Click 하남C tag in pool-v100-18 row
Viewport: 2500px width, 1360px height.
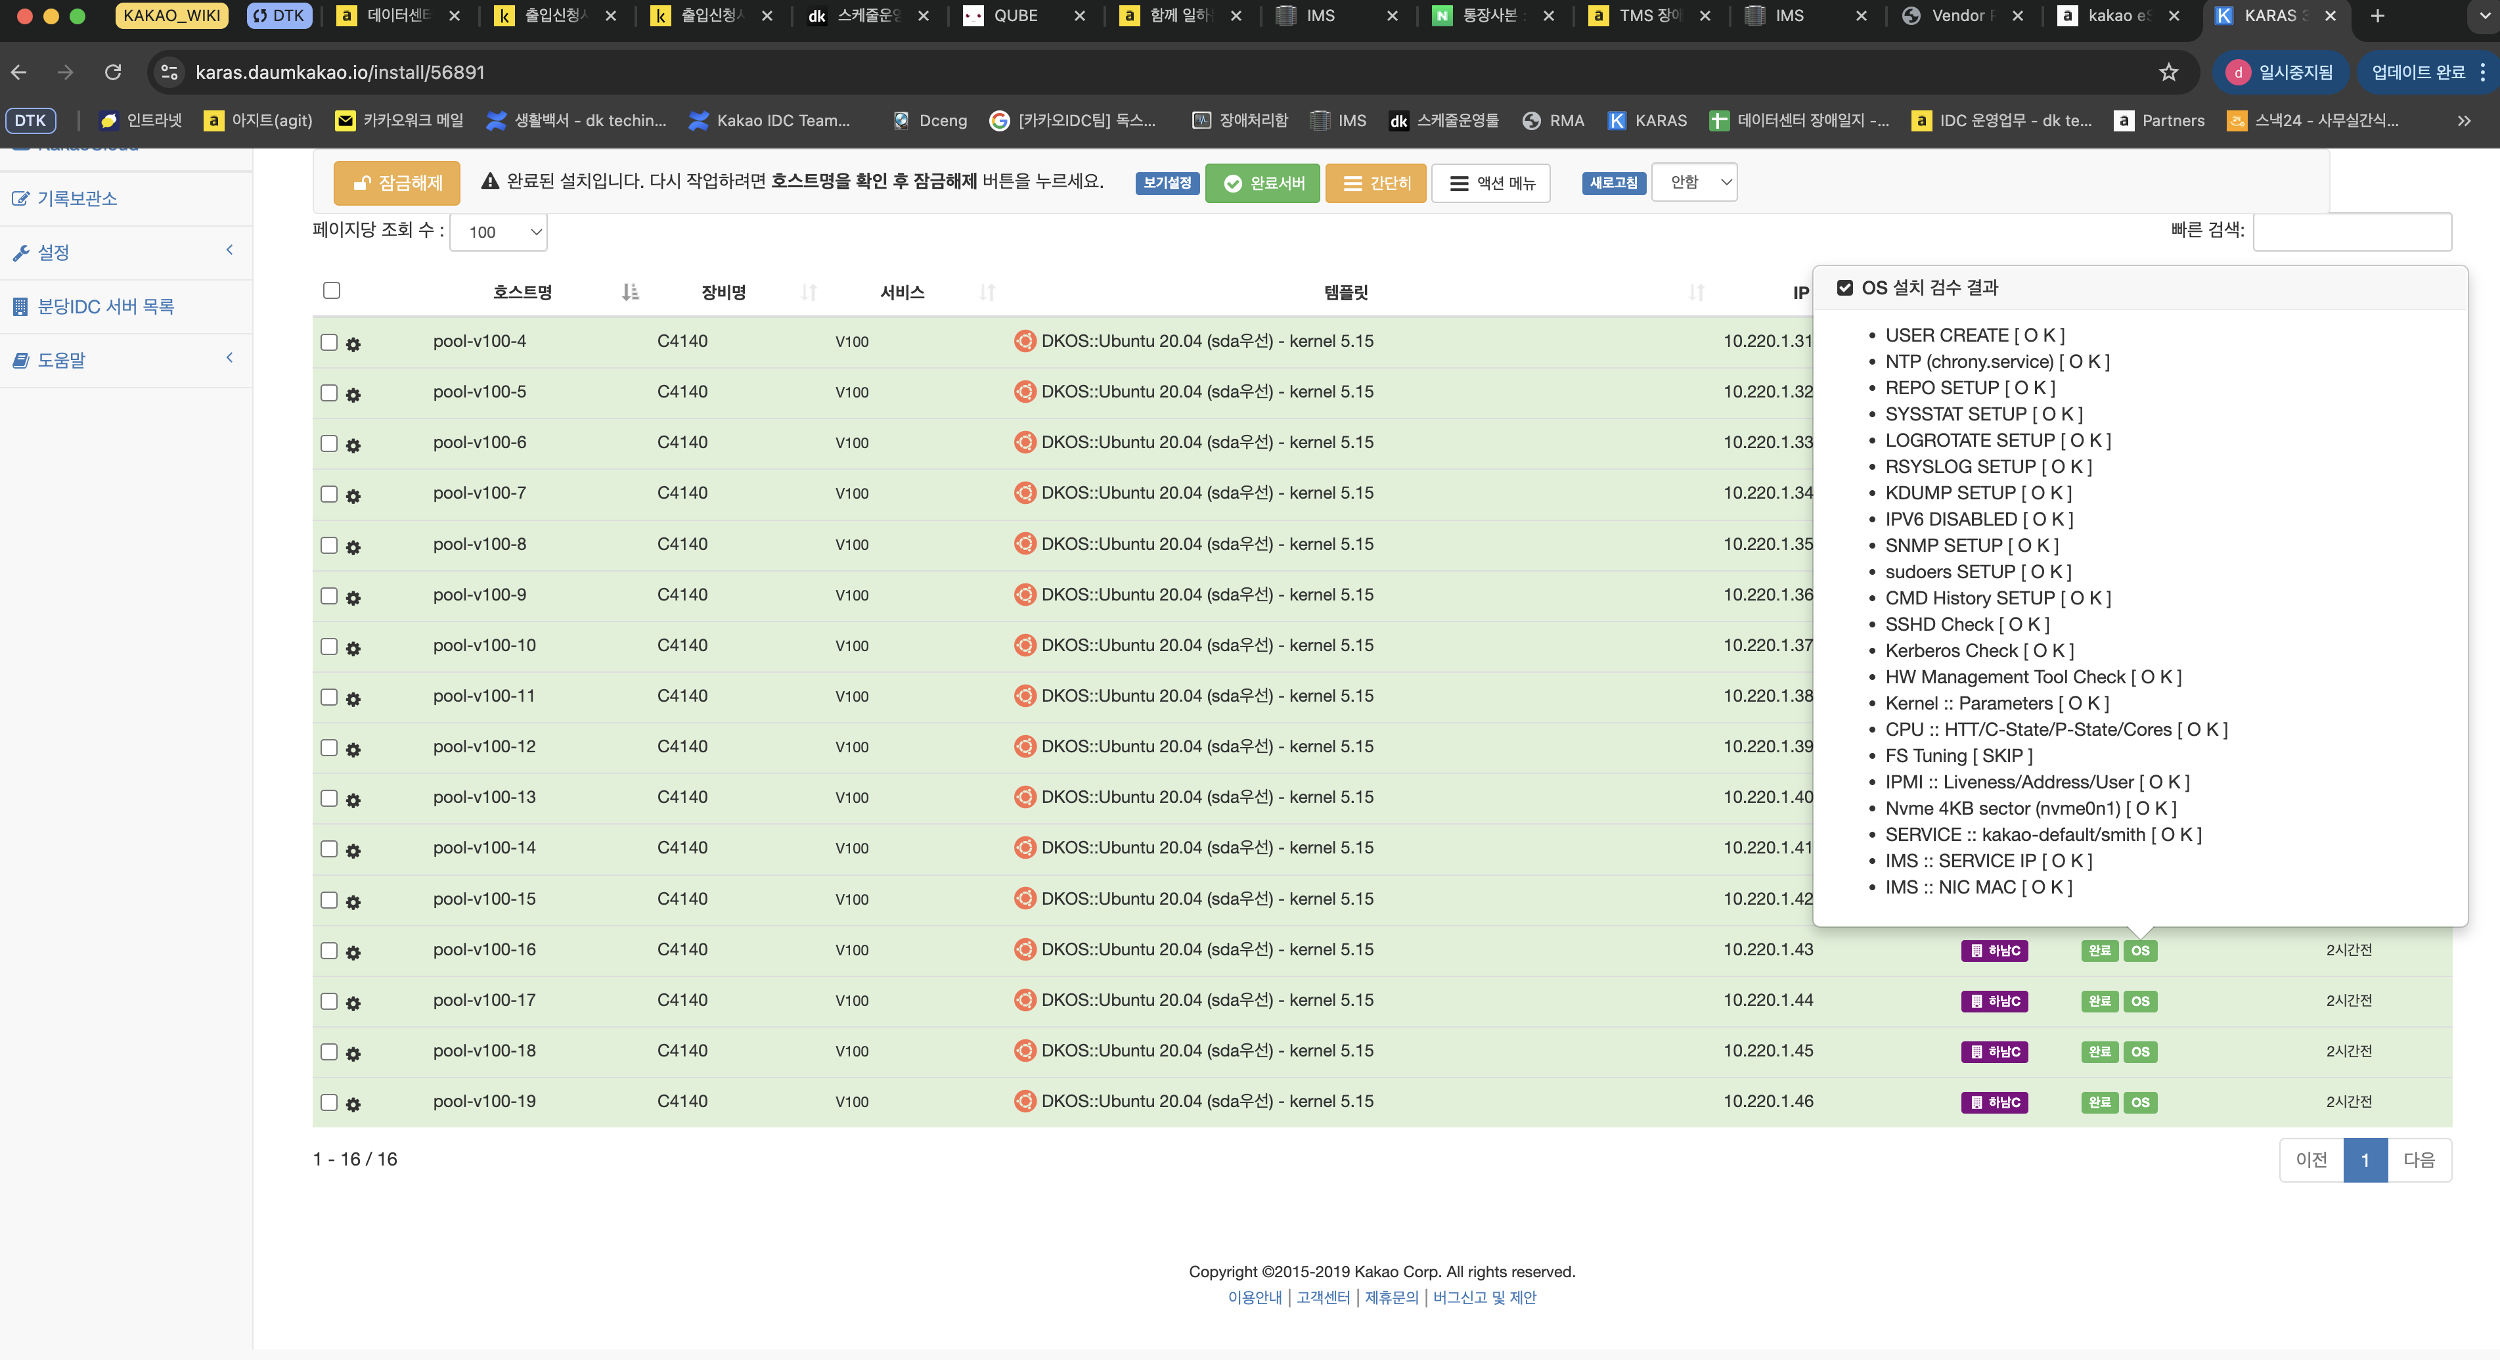click(1994, 1051)
